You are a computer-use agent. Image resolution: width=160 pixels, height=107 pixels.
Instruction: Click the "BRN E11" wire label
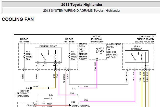144,77
